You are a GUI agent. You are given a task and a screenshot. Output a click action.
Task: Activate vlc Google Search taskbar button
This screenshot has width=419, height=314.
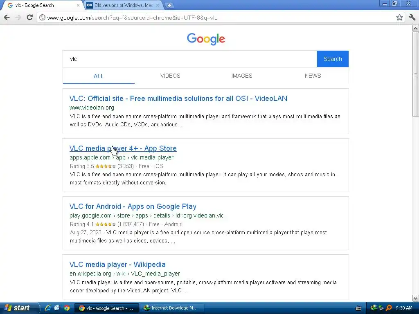(x=107, y=308)
